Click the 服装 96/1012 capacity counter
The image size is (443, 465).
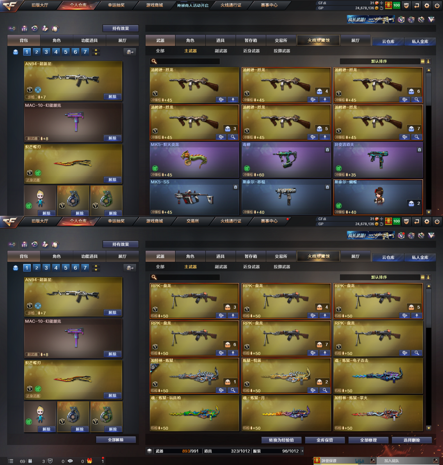pos(276,451)
